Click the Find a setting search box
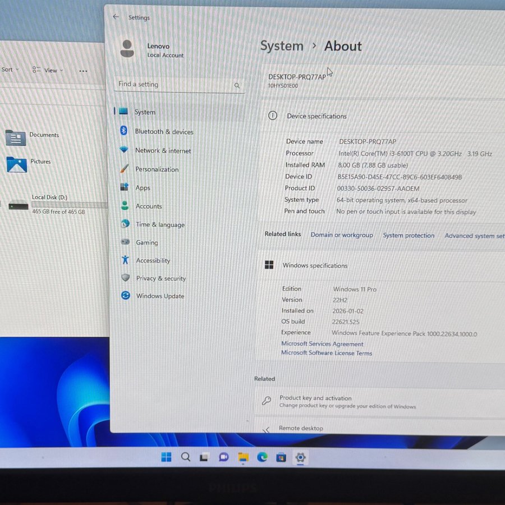 coord(174,85)
